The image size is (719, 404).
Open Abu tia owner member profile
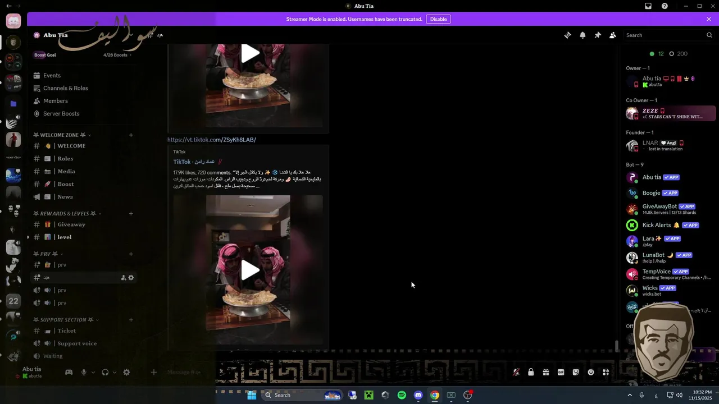tap(670, 81)
